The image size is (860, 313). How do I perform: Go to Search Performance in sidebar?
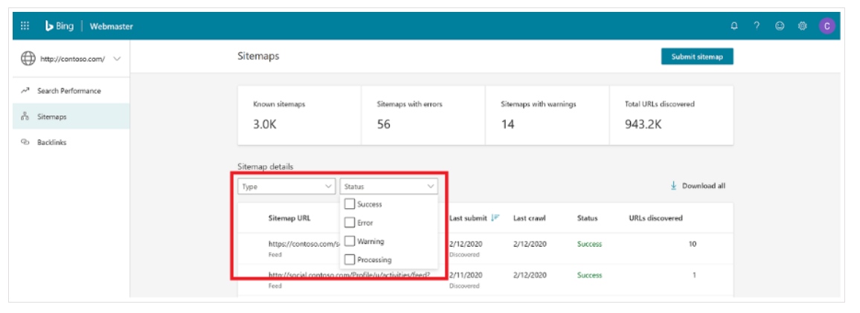tap(71, 91)
